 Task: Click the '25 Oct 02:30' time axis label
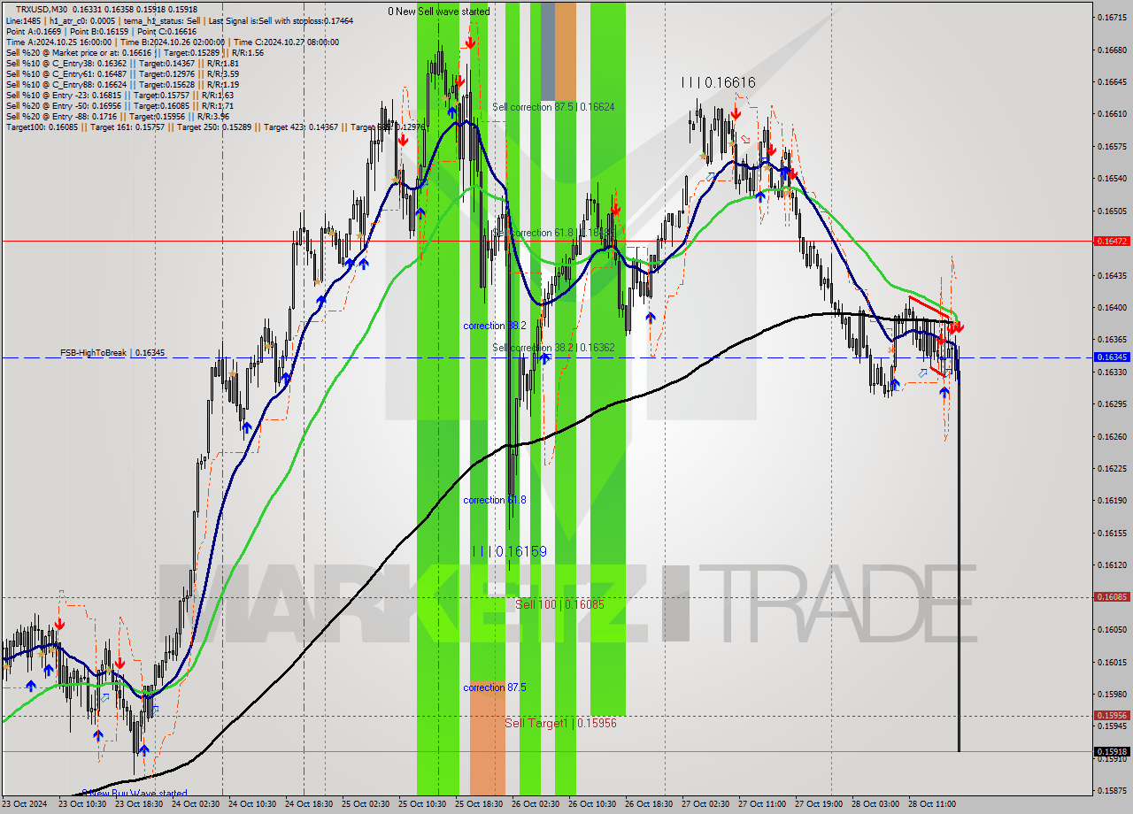[x=366, y=804]
